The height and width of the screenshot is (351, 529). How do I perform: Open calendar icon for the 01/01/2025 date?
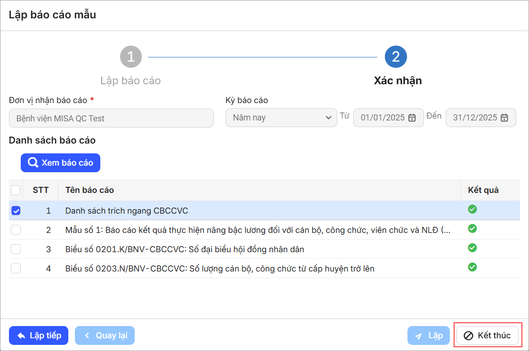point(412,118)
